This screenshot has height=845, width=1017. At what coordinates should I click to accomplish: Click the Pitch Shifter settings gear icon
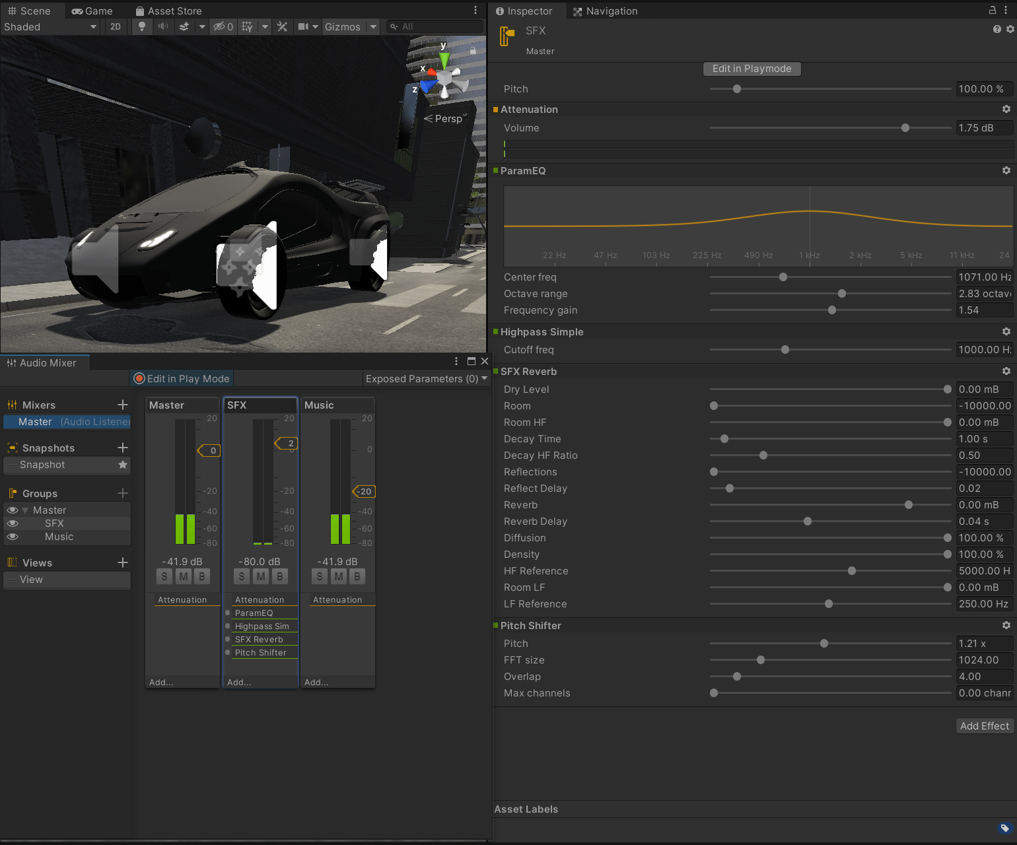[1006, 625]
